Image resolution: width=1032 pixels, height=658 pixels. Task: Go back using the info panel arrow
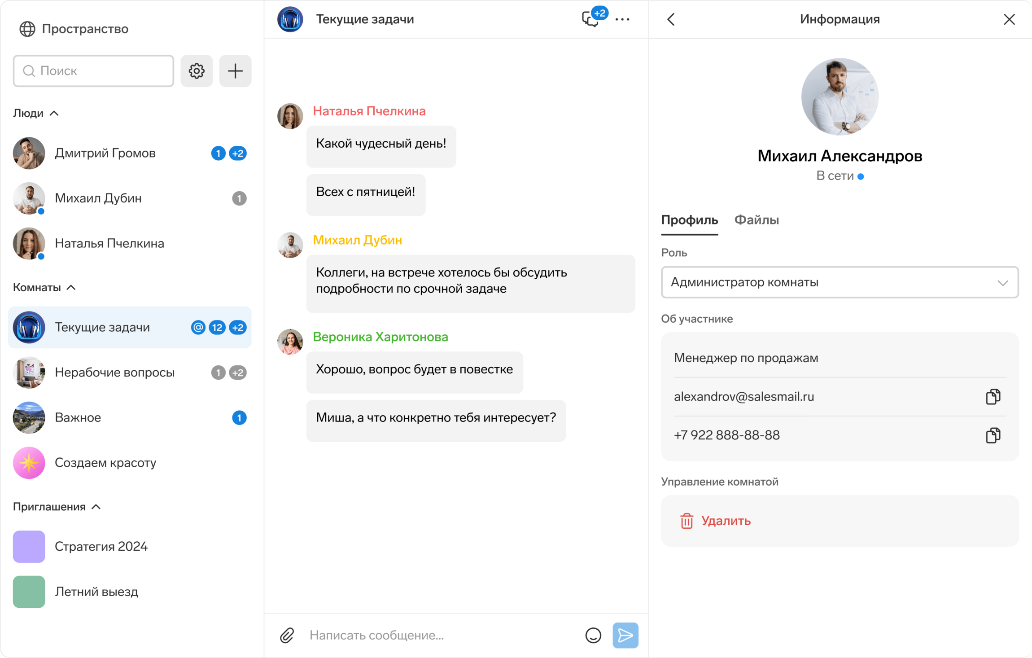coord(671,19)
